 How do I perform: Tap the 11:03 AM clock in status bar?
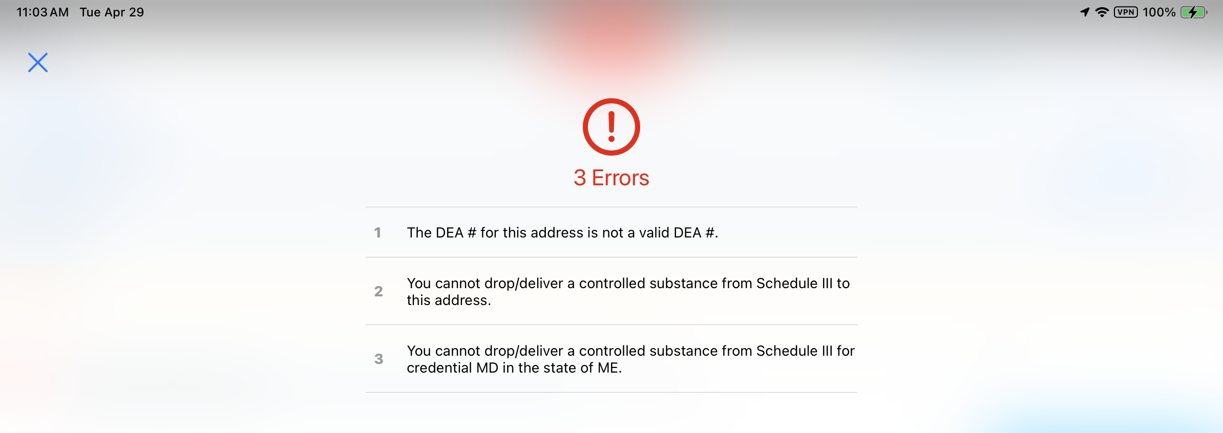(x=43, y=12)
